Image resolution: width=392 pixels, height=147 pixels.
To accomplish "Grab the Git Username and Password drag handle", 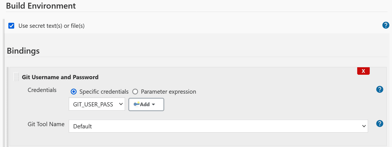I will click(x=16, y=77).
